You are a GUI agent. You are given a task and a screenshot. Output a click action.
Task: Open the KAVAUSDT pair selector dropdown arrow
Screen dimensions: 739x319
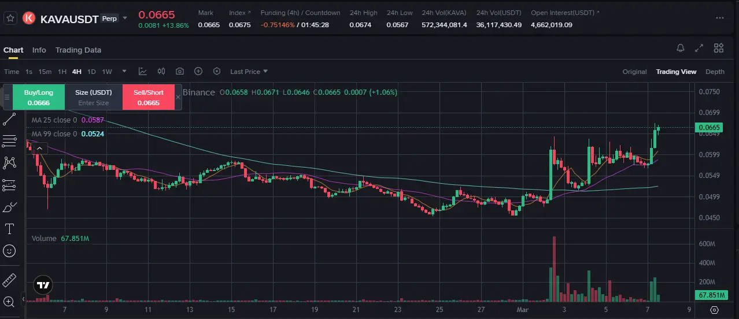click(125, 18)
